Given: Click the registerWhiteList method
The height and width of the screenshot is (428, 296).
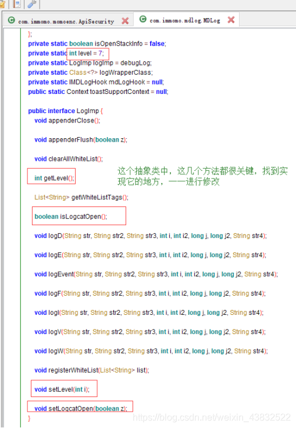Looking at the screenshot, I should (x=92, y=370).
